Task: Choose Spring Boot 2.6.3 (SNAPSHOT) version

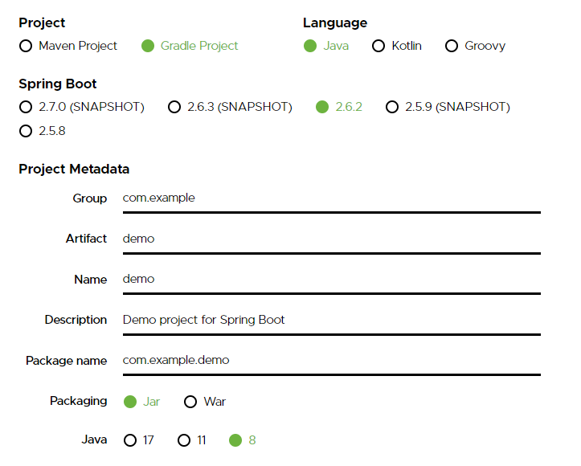Action: [174, 107]
